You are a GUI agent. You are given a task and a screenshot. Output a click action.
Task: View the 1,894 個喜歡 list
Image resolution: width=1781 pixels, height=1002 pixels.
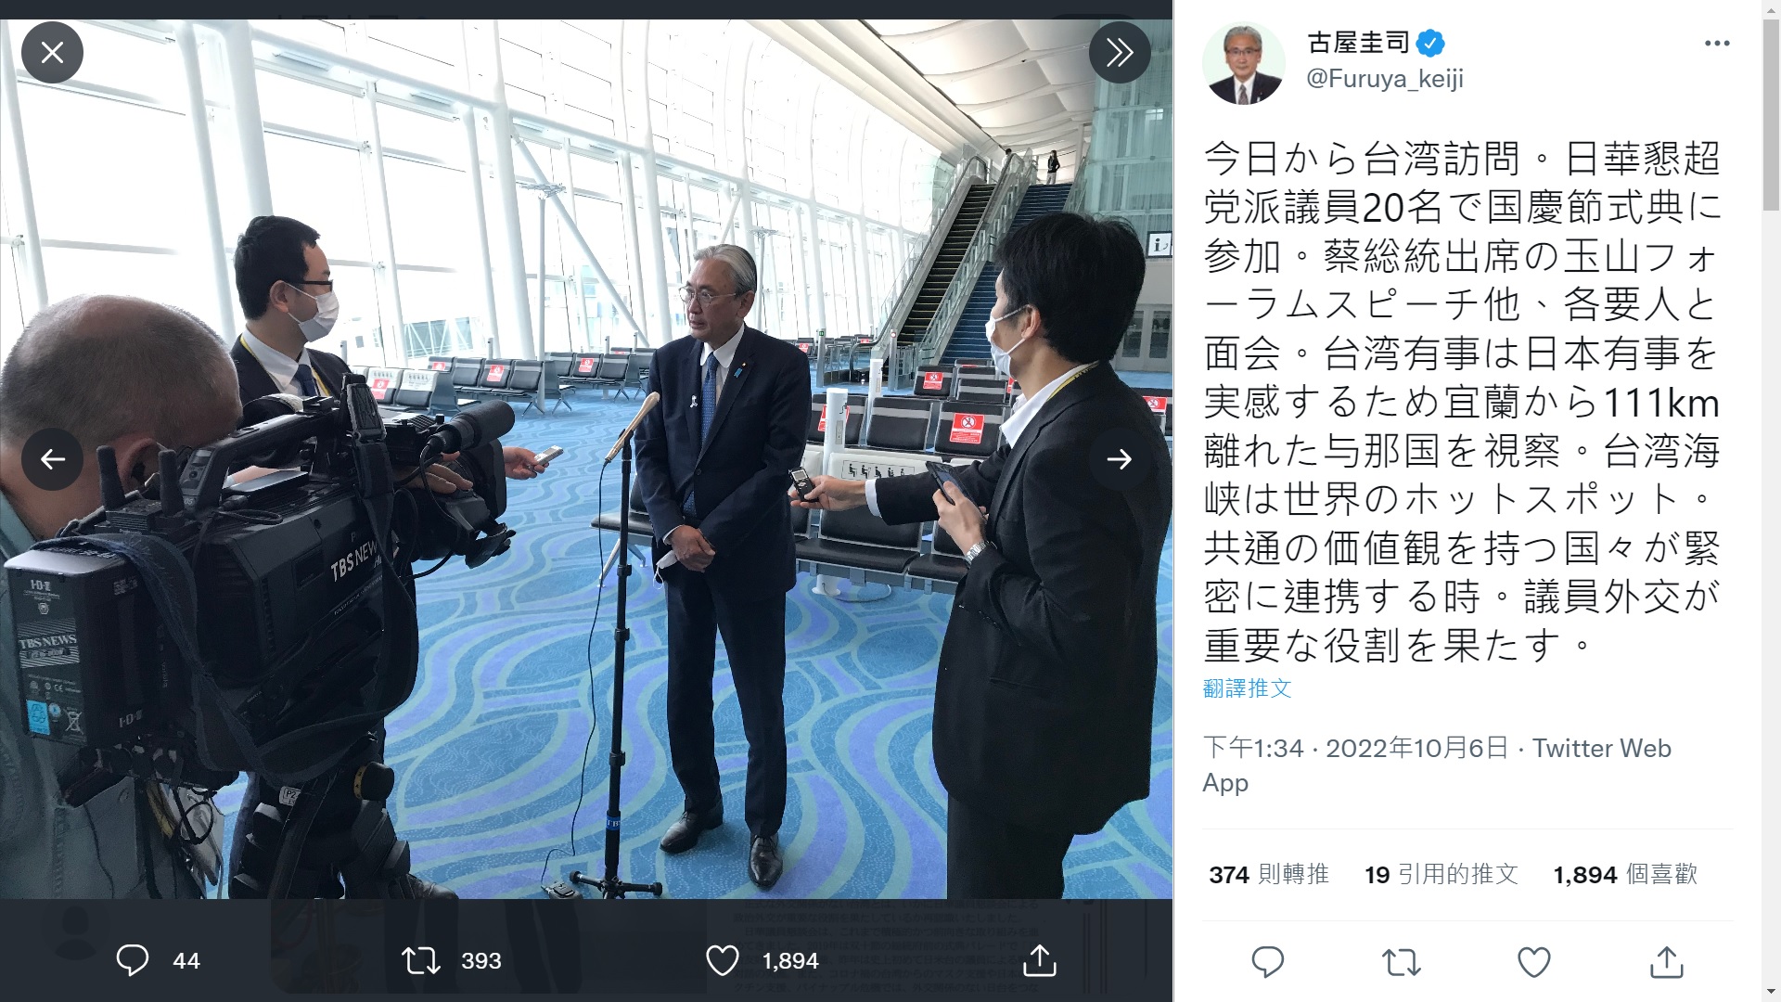tap(1625, 874)
